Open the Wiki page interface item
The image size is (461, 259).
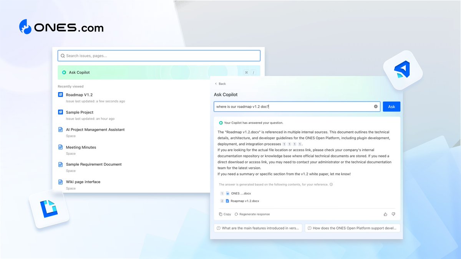coord(83,182)
